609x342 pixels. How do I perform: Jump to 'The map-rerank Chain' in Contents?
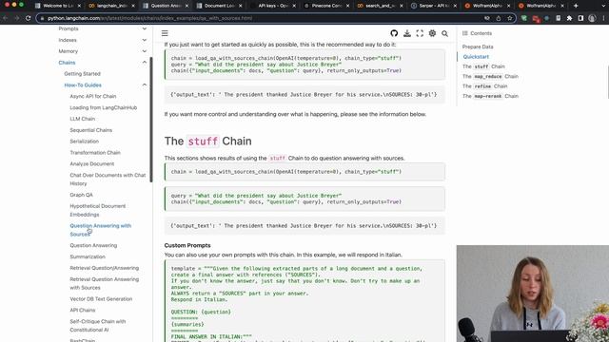[490, 96]
